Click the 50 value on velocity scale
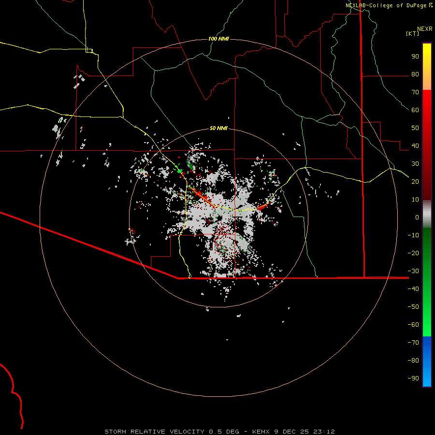The width and height of the screenshot is (435, 435). click(415, 128)
